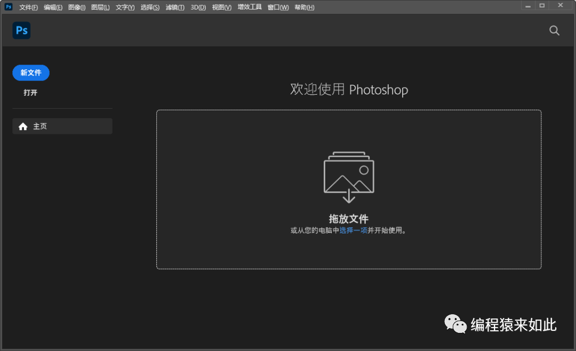Open the 增效工具 menu
This screenshot has width=576, height=351.
[250, 7]
